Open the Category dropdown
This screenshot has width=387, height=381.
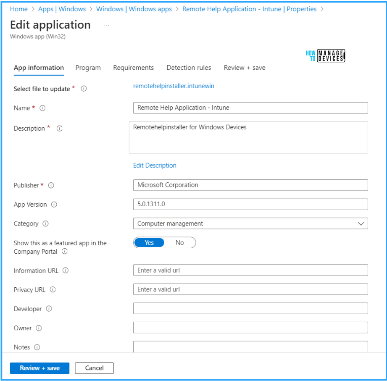(250, 223)
